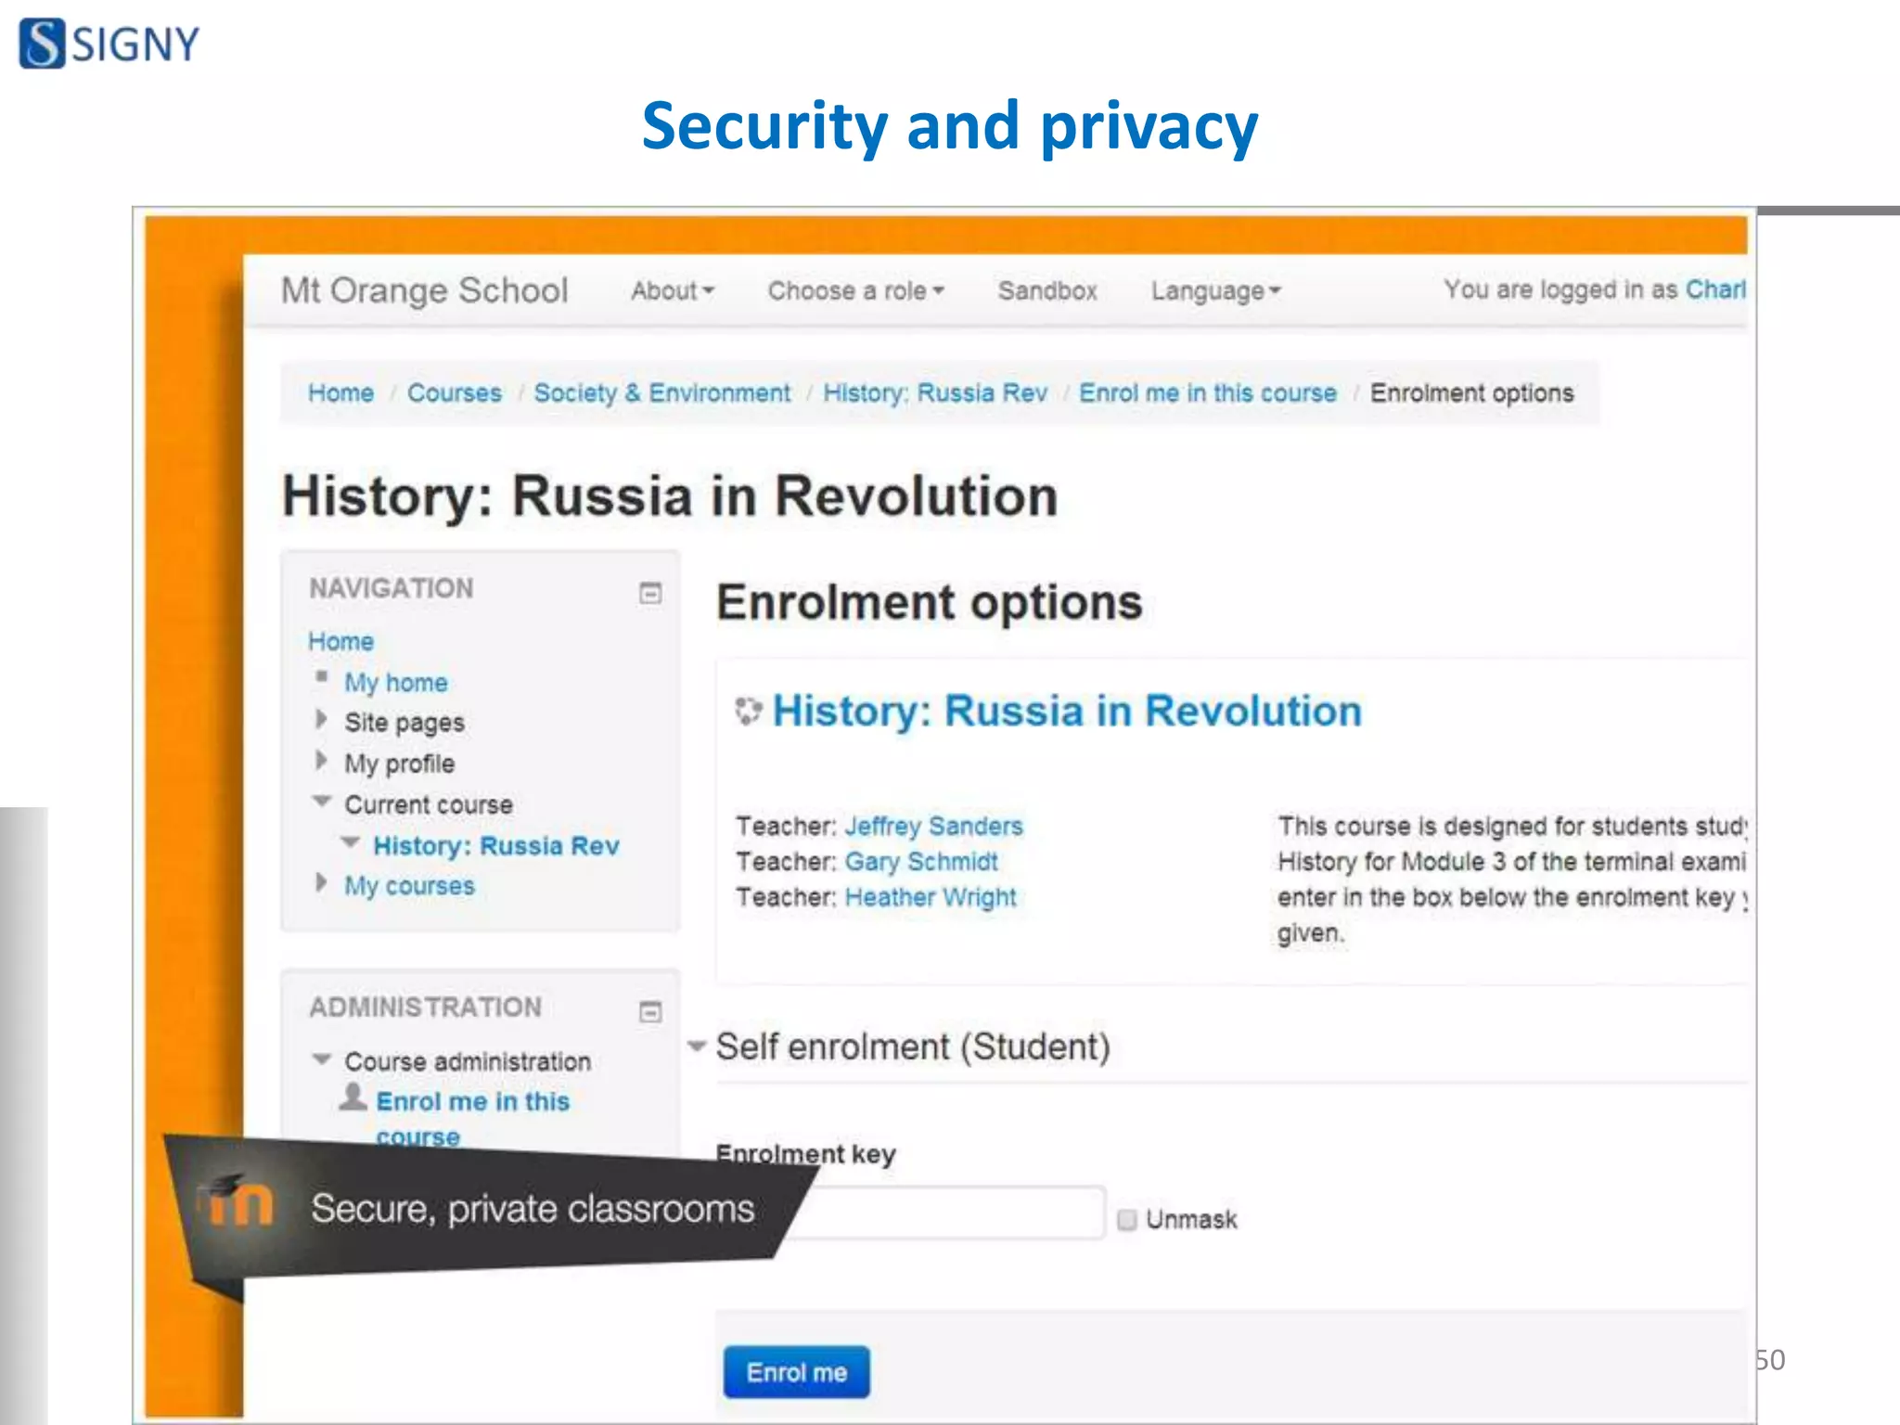Open Courses in the breadcrumb
1900x1425 pixels.
tap(455, 393)
